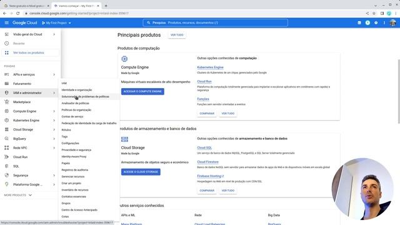The height and width of the screenshot is (225, 400).
Task: Click the browser address bar
Action: (x=194, y=13)
